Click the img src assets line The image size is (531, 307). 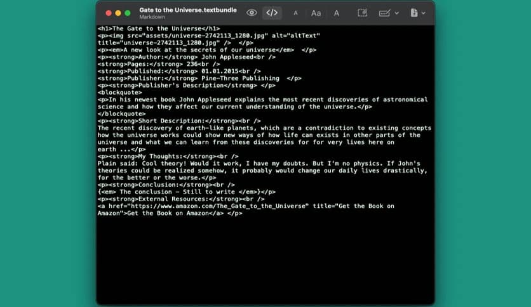[208, 36]
